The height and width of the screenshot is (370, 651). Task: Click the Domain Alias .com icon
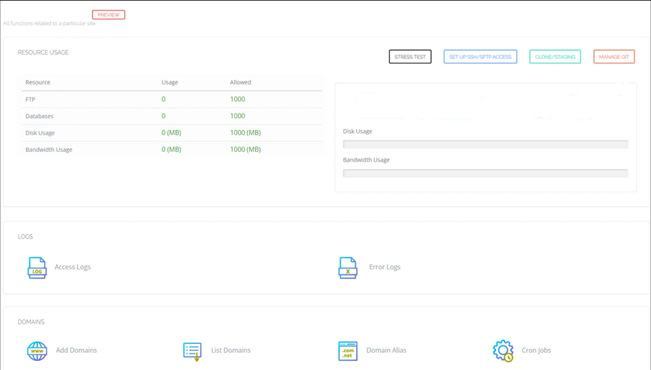347,351
